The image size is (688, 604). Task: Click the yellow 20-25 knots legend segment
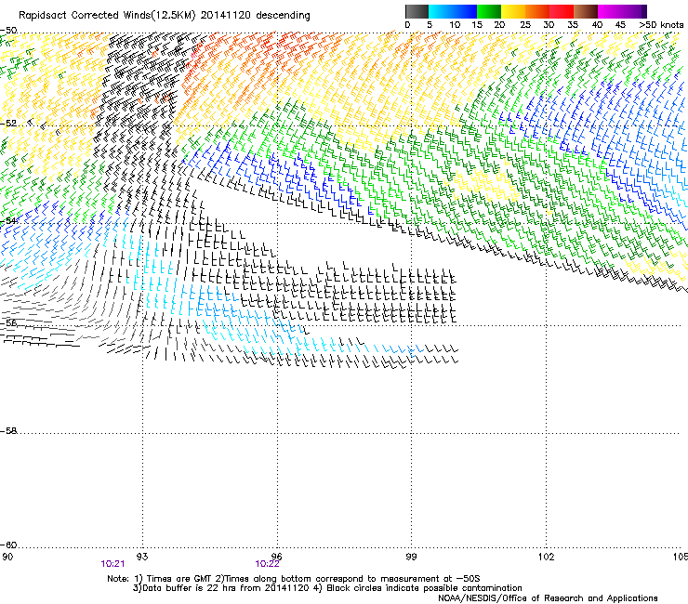pos(513,11)
